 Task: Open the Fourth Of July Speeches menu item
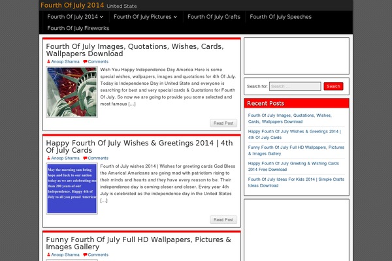(x=280, y=17)
